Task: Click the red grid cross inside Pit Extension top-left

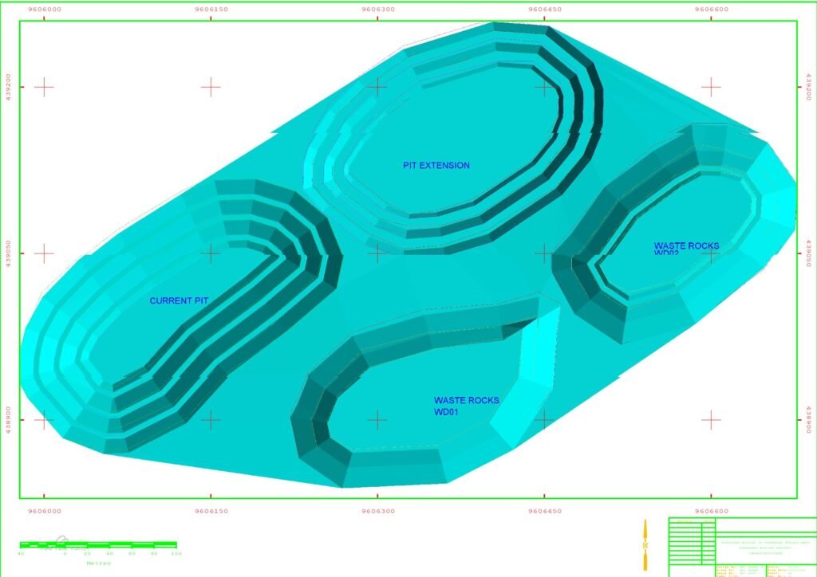Action: click(377, 86)
